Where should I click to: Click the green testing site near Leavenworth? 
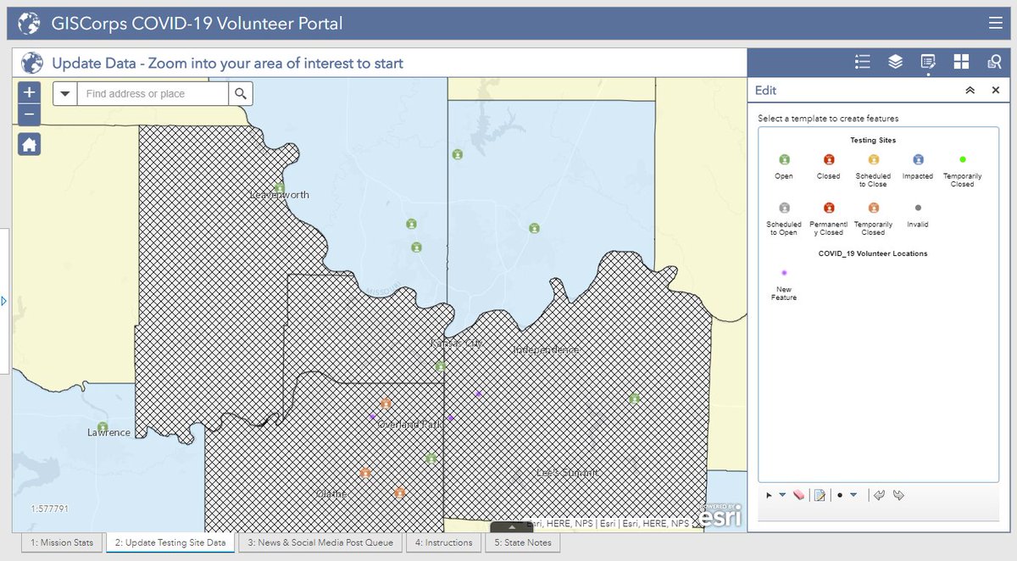280,187
